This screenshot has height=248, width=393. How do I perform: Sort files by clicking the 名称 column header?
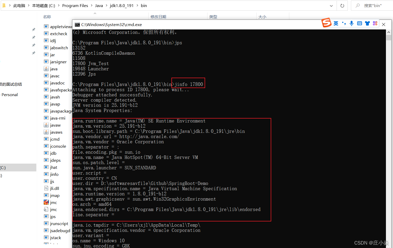pos(47,16)
